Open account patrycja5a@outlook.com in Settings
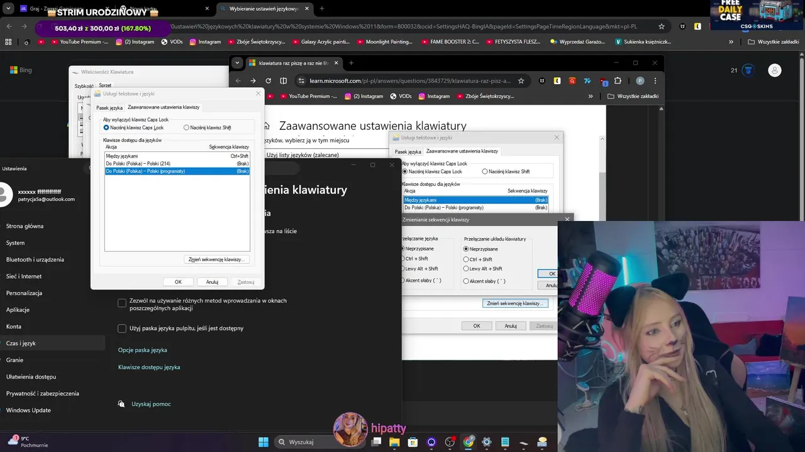The image size is (805, 452). pyautogui.click(x=46, y=199)
